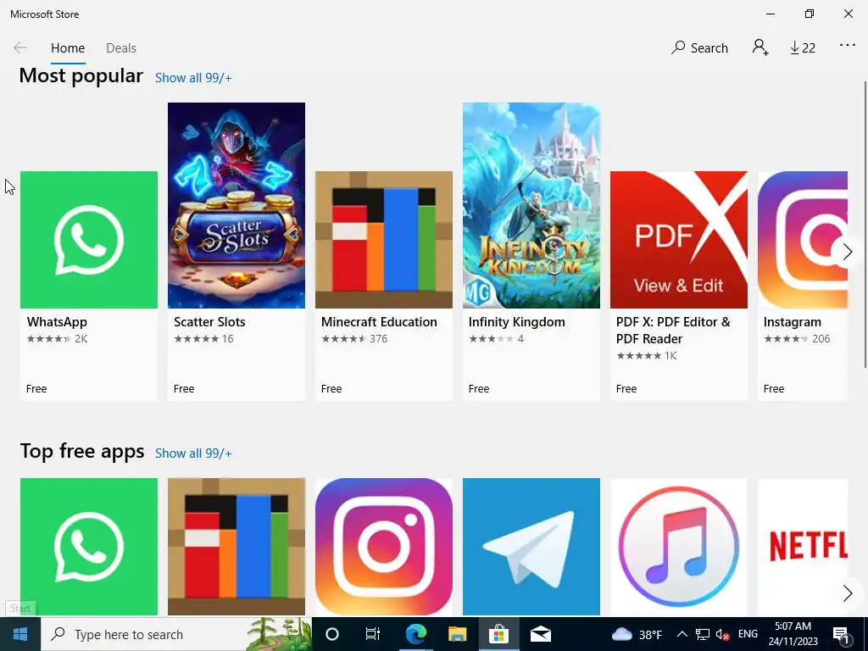Open network status tray icon
868x651 pixels.
pos(703,634)
